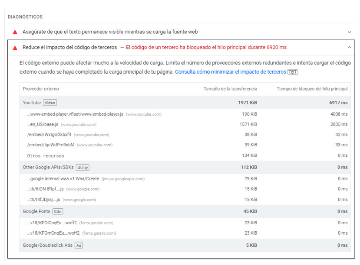The image size is (360, 265).
Task: Click the 1971 KiB transfer size value
Action: point(248,103)
